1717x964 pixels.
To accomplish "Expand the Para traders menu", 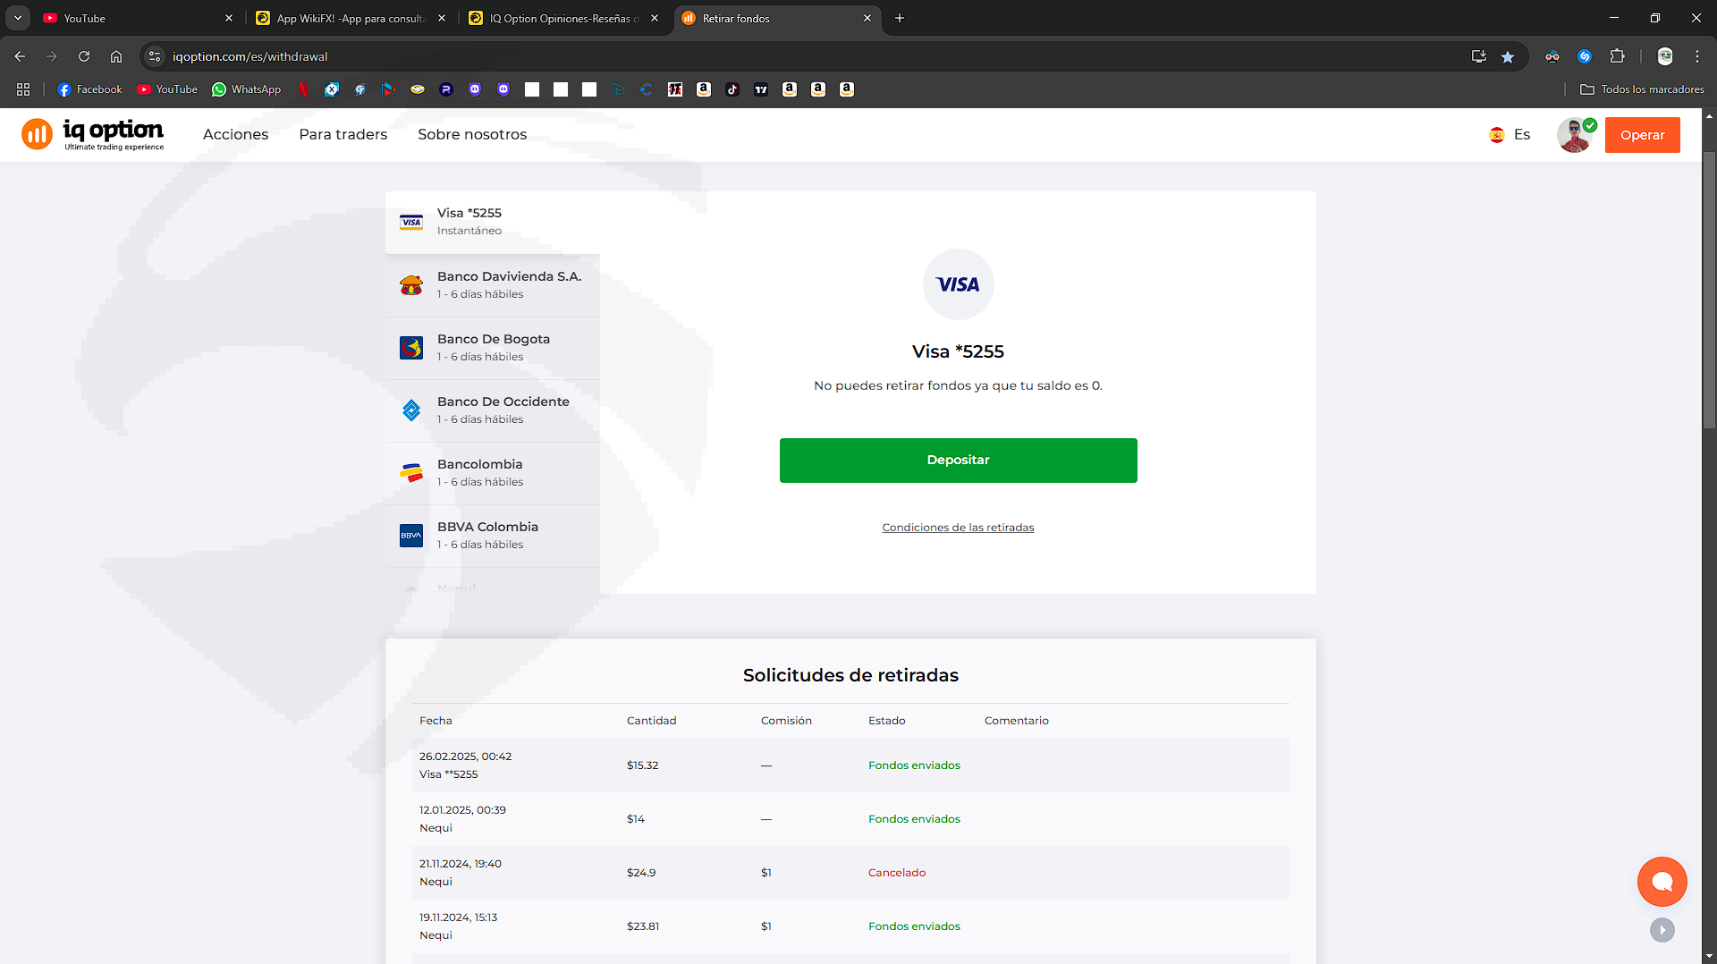I will (x=343, y=135).
